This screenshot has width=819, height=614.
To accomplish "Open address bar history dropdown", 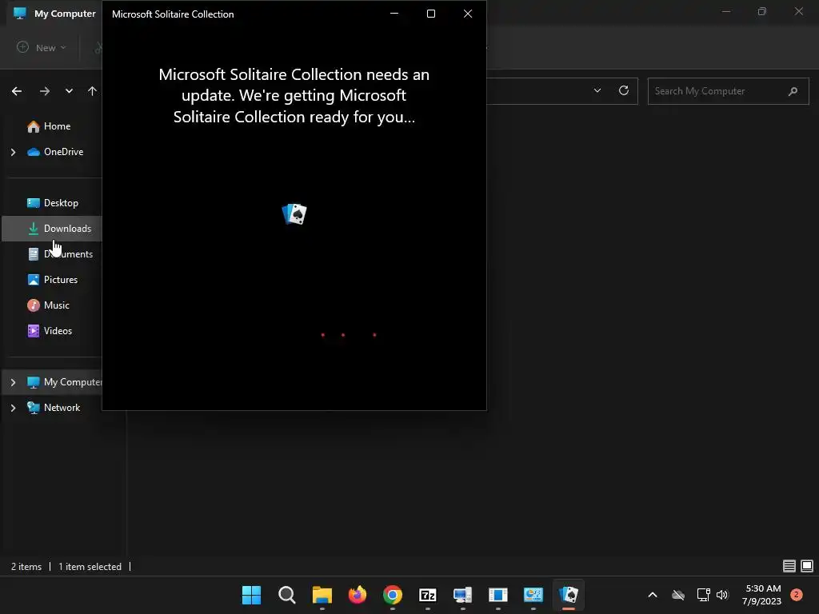I will [597, 91].
